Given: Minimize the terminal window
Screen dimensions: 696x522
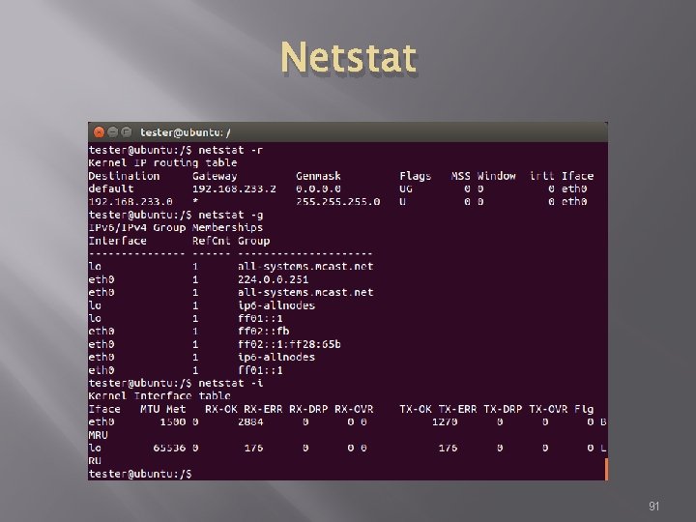Looking at the screenshot, I should [x=113, y=132].
